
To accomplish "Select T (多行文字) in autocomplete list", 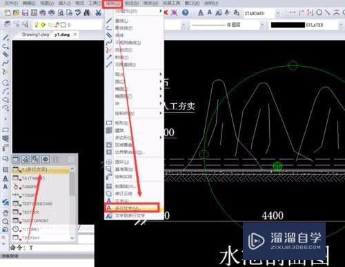I will 41,169.
